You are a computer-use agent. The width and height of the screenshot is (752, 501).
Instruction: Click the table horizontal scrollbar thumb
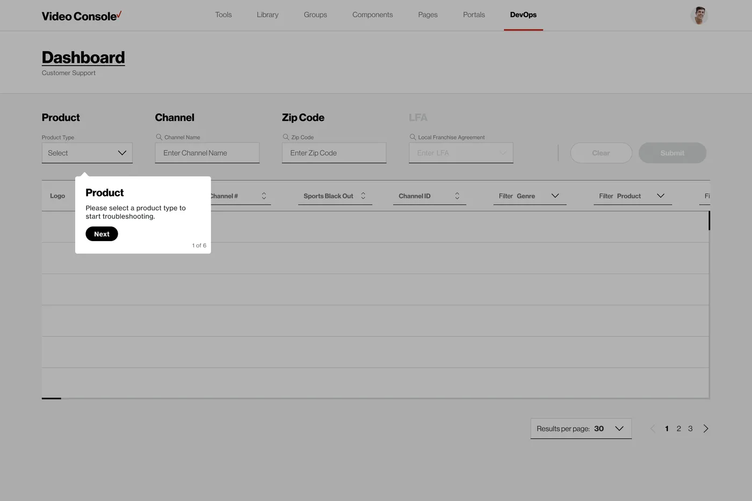[x=52, y=398]
